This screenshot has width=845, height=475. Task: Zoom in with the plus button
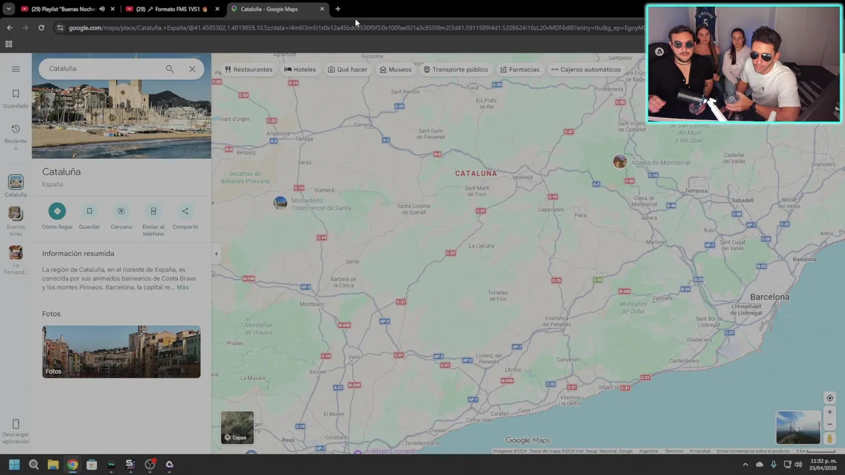[x=830, y=412]
